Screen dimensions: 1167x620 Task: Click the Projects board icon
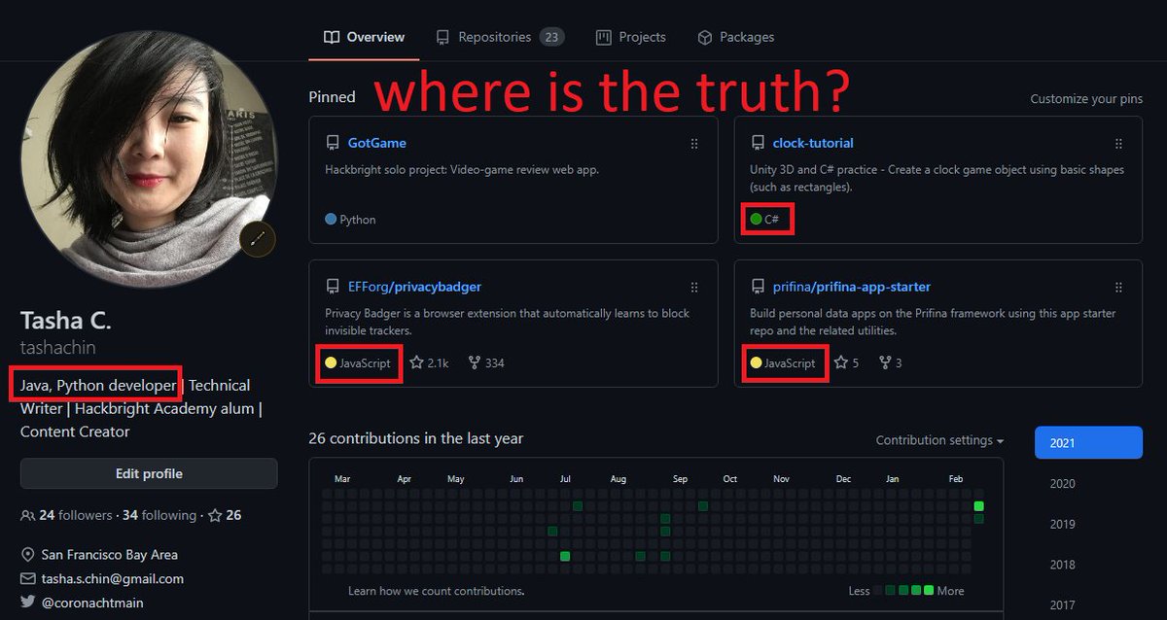pos(603,37)
